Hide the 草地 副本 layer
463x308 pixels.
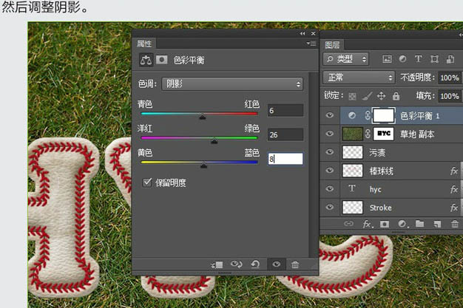pyautogui.click(x=330, y=134)
